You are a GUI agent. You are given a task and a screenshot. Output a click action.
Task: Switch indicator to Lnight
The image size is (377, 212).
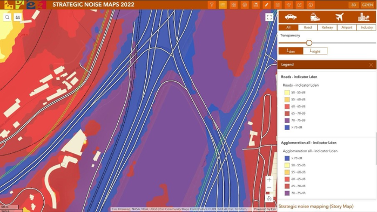pyautogui.click(x=315, y=51)
